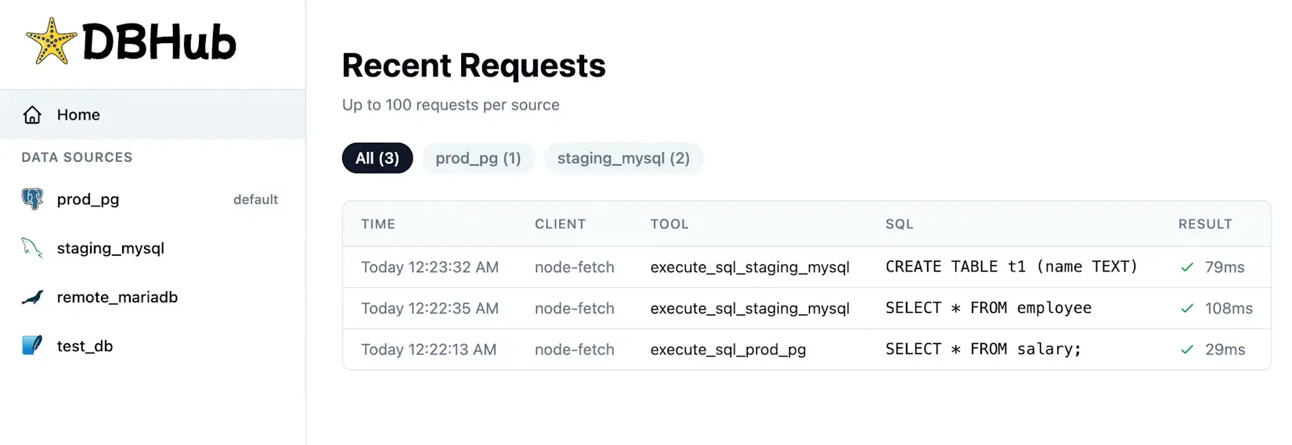This screenshot has width=1292, height=445.
Task: Click the success checkmark beside 108ms
Action: coord(1187,309)
